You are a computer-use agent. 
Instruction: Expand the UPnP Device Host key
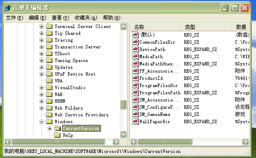(41, 74)
